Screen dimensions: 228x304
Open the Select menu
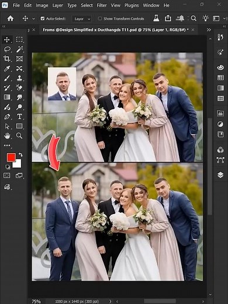coord(87,5)
